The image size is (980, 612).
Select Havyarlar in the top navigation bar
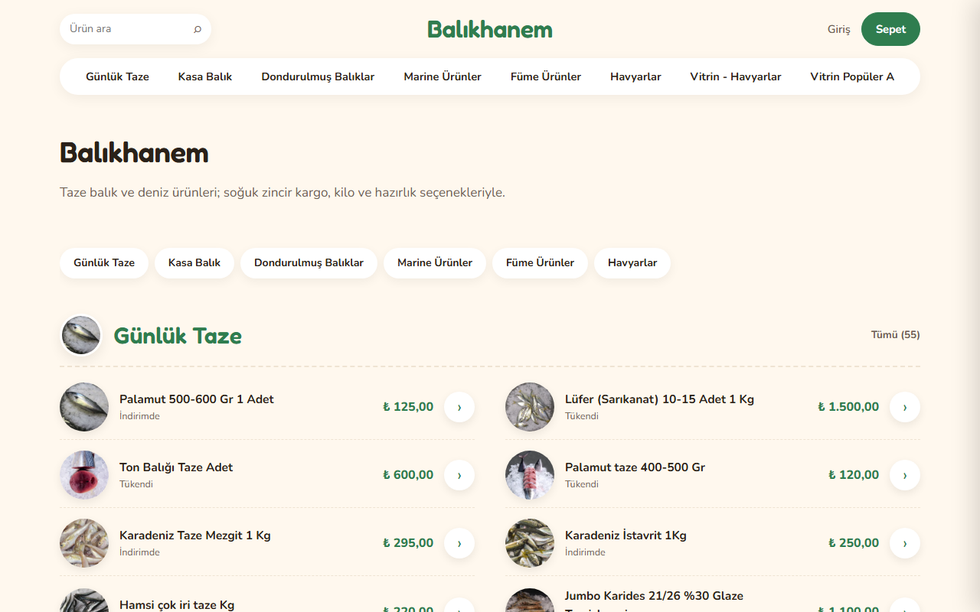[635, 76]
